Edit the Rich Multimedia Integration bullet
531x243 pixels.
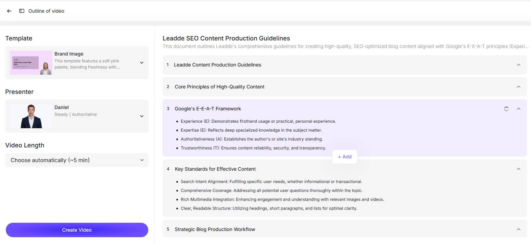pyautogui.click(x=282, y=199)
